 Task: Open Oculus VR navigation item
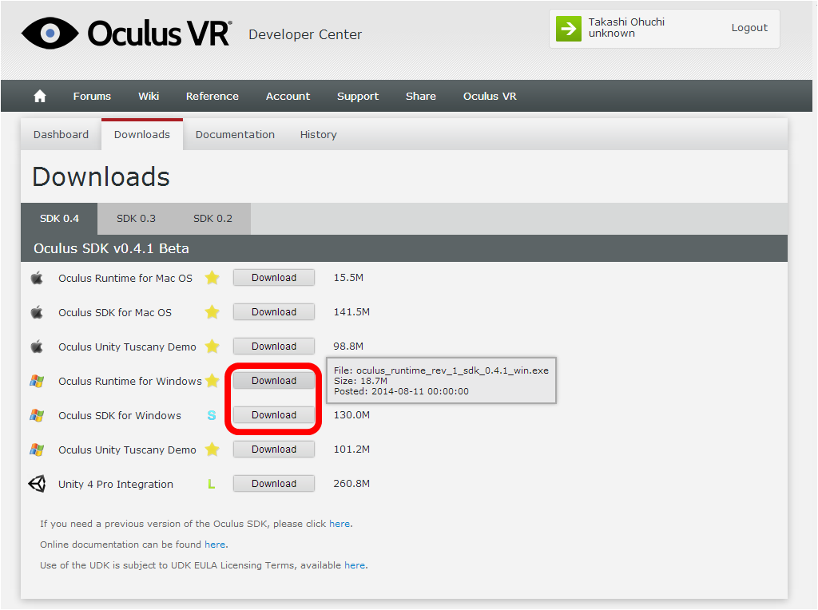pyautogui.click(x=490, y=96)
